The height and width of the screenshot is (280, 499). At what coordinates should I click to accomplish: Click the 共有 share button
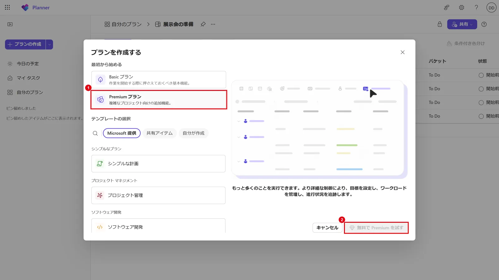pyautogui.click(x=462, y=24)
